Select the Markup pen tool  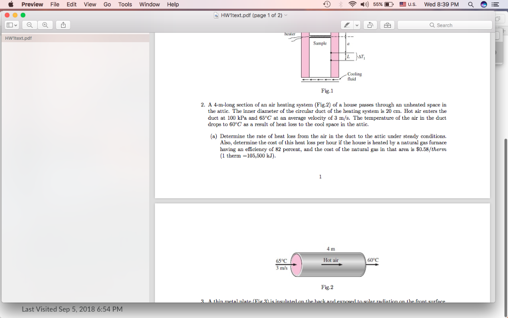point(347,25)
